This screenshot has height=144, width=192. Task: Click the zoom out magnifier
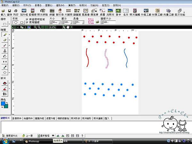39,27
